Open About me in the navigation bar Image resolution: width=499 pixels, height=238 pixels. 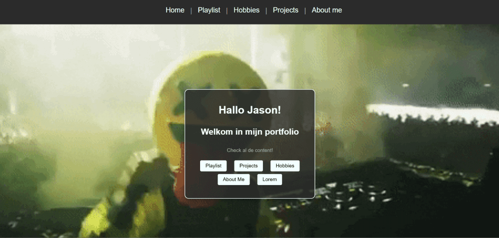click(327, 10)
